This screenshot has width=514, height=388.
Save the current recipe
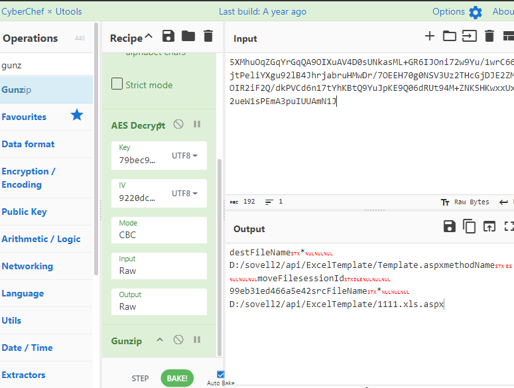tap(168, 36)
